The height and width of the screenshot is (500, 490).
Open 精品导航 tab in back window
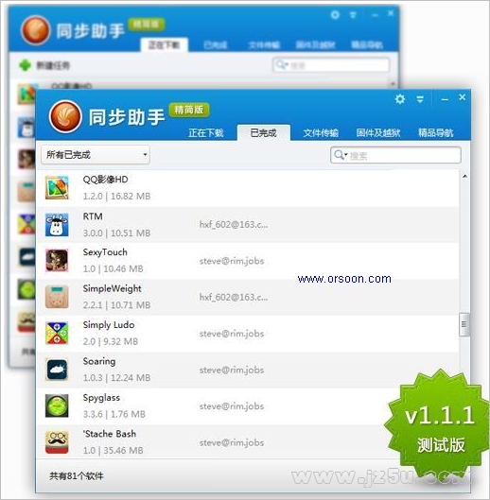367,45
